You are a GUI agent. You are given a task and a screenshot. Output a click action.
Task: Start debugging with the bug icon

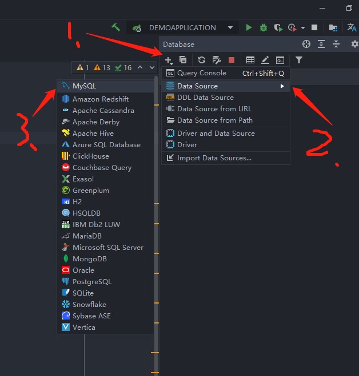pyautogui.click(x=264, y=27)
